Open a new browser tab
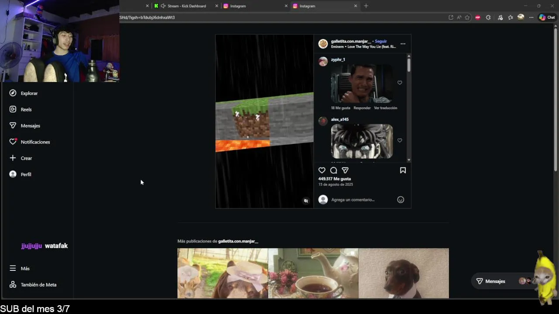 pos(366,6)
